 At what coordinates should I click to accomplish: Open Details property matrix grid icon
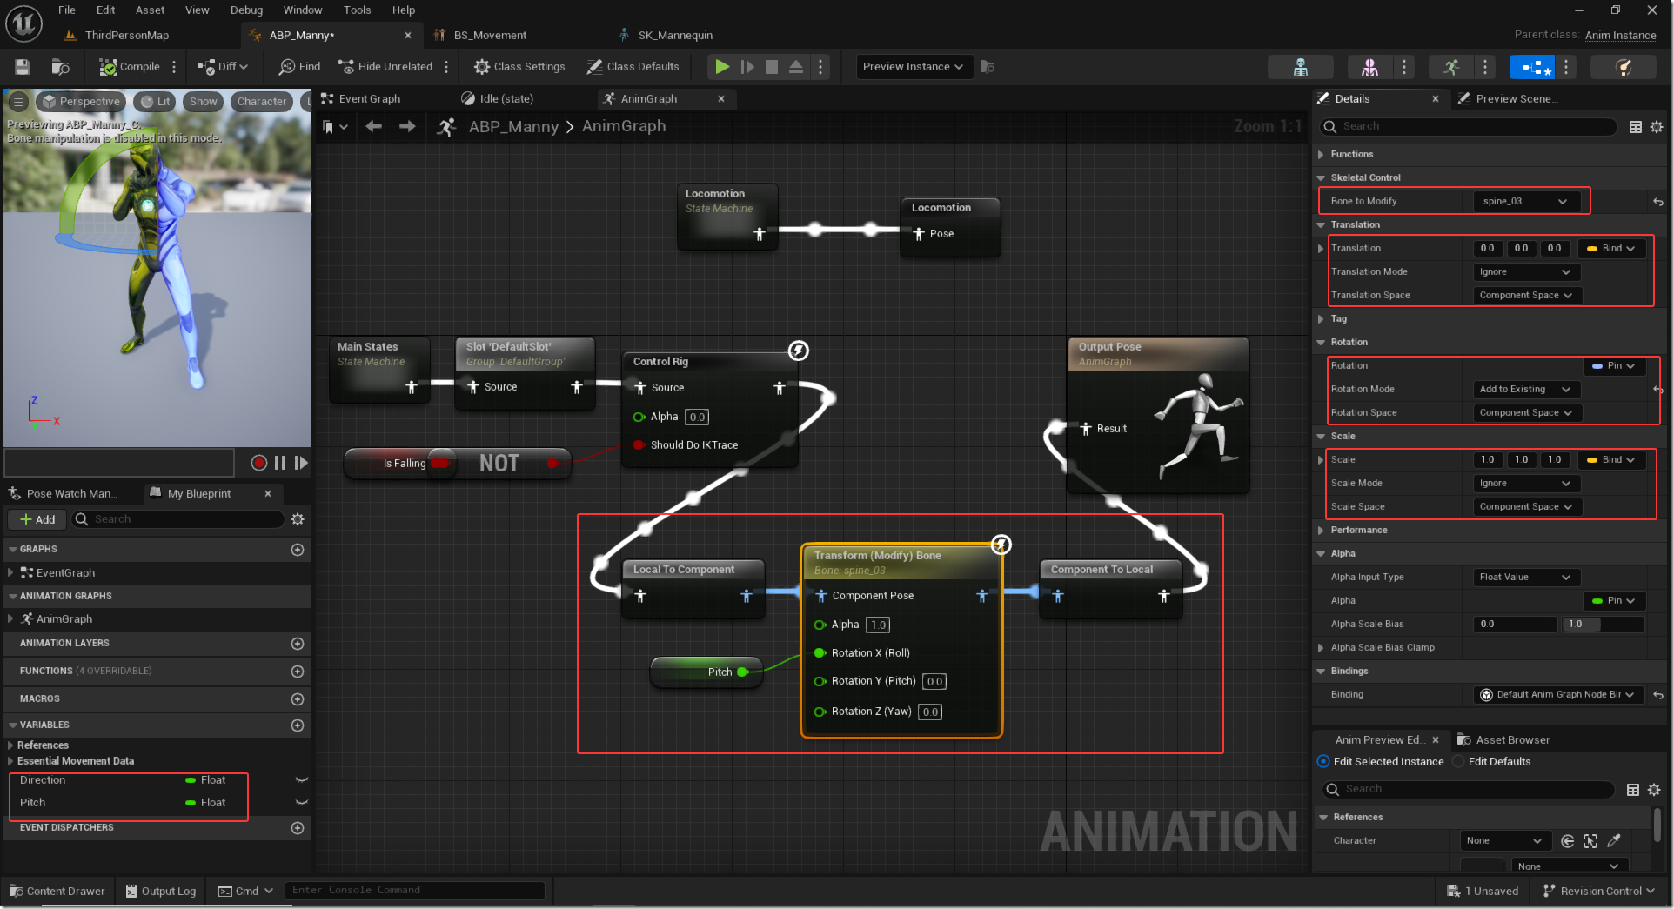pos(1636,127)
